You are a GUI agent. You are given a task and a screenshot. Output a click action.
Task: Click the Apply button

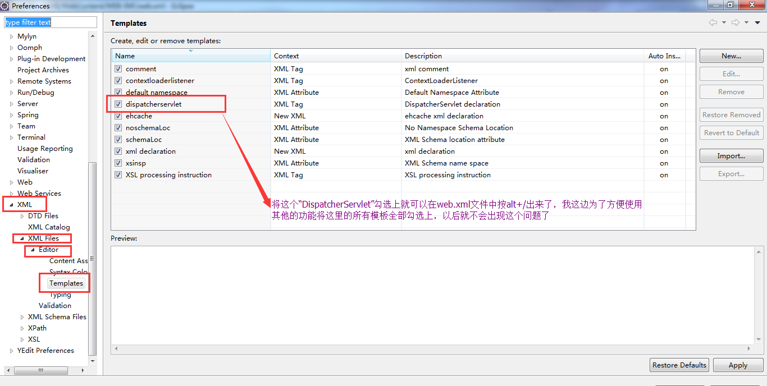(x=738, y=365)
